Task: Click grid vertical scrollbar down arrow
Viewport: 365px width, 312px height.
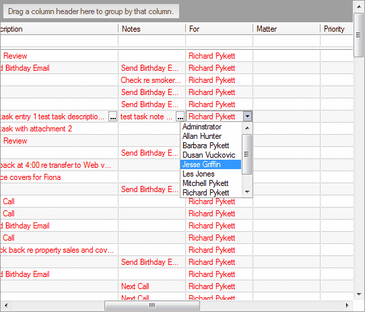Action: (359, 294)
